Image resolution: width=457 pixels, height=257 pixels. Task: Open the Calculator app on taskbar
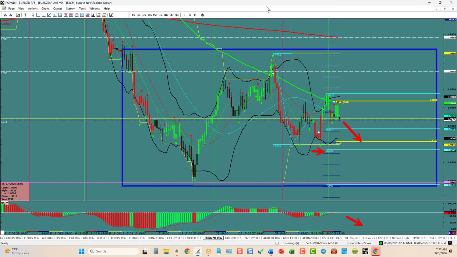[156, 251]
